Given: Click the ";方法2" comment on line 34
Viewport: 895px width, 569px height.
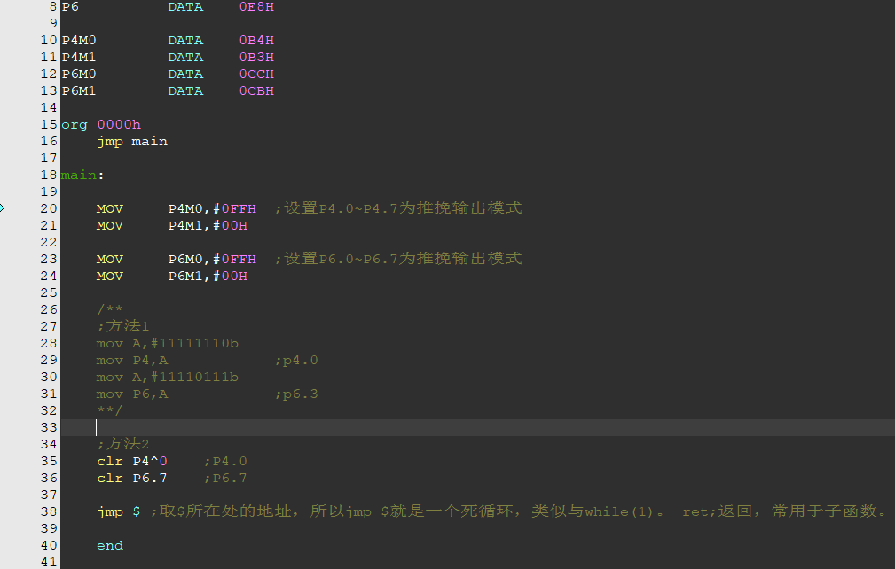Looking at the screenshot, I should [x=122, y=444].
